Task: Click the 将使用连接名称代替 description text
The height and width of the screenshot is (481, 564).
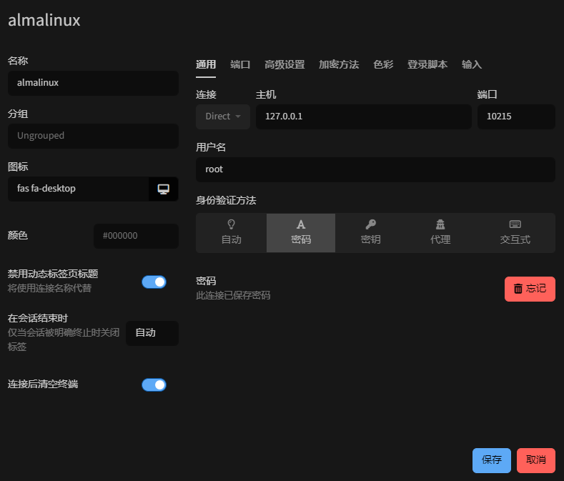Action: coord(49,289)
